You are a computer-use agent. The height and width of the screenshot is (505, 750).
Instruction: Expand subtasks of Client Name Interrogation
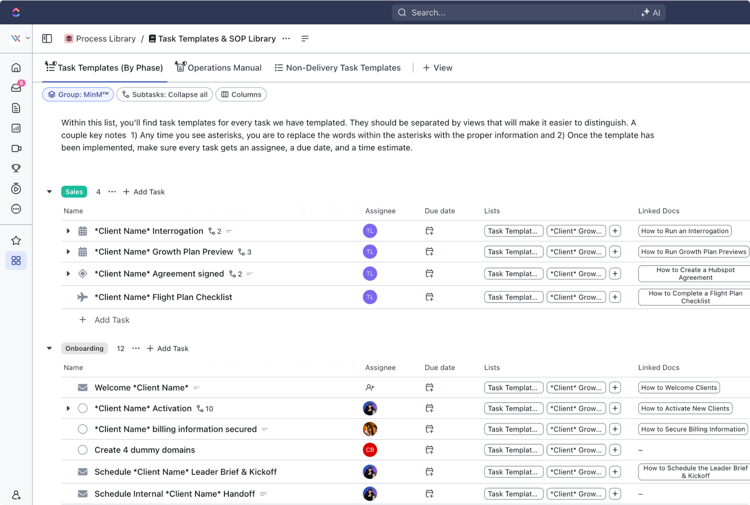point(68,231)
